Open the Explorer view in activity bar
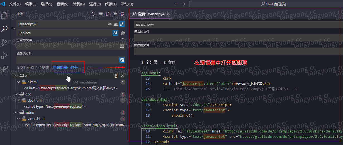Screen dimensions: 343x145 tap(4, 15)
